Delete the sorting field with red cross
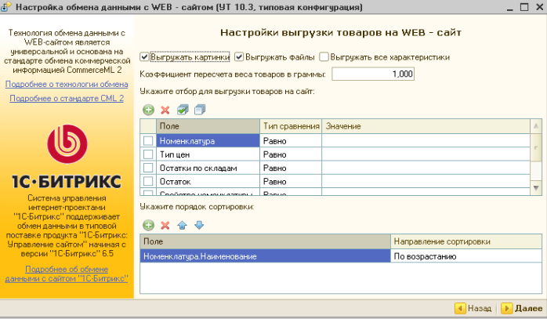This screenshot has width=547, height=319. coord(165,225)
